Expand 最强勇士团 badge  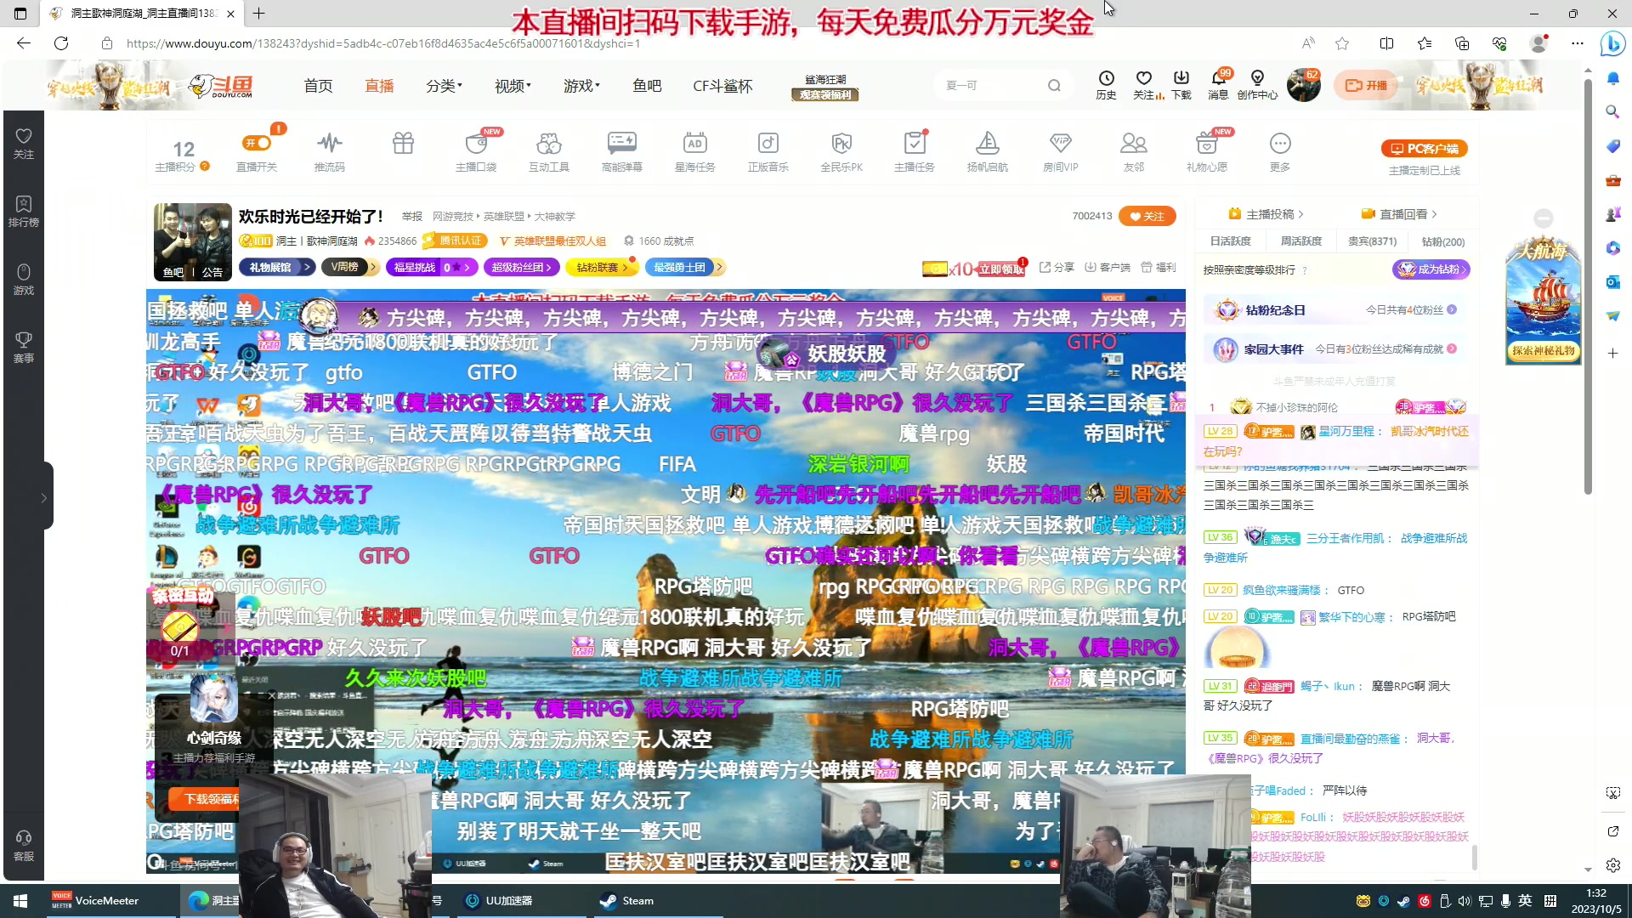685,267
